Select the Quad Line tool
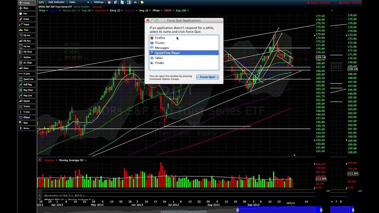 tap(27, 79)
